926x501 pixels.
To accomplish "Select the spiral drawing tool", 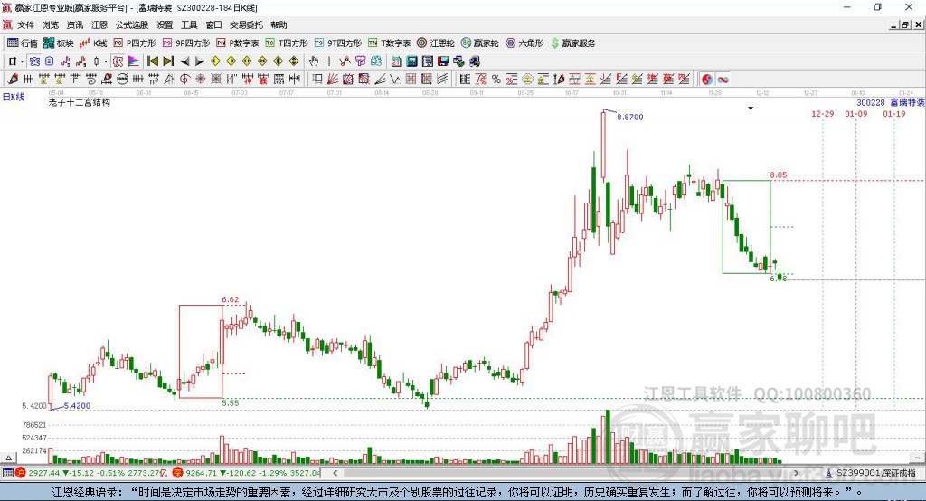I will coord(91,80).
